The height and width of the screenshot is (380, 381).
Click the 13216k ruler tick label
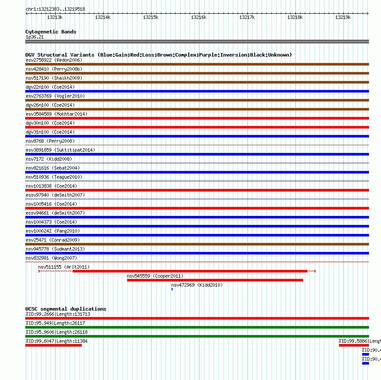[199, 17]
